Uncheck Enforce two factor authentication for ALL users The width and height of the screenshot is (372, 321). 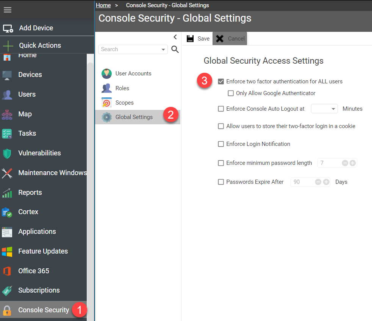(220, 81)
